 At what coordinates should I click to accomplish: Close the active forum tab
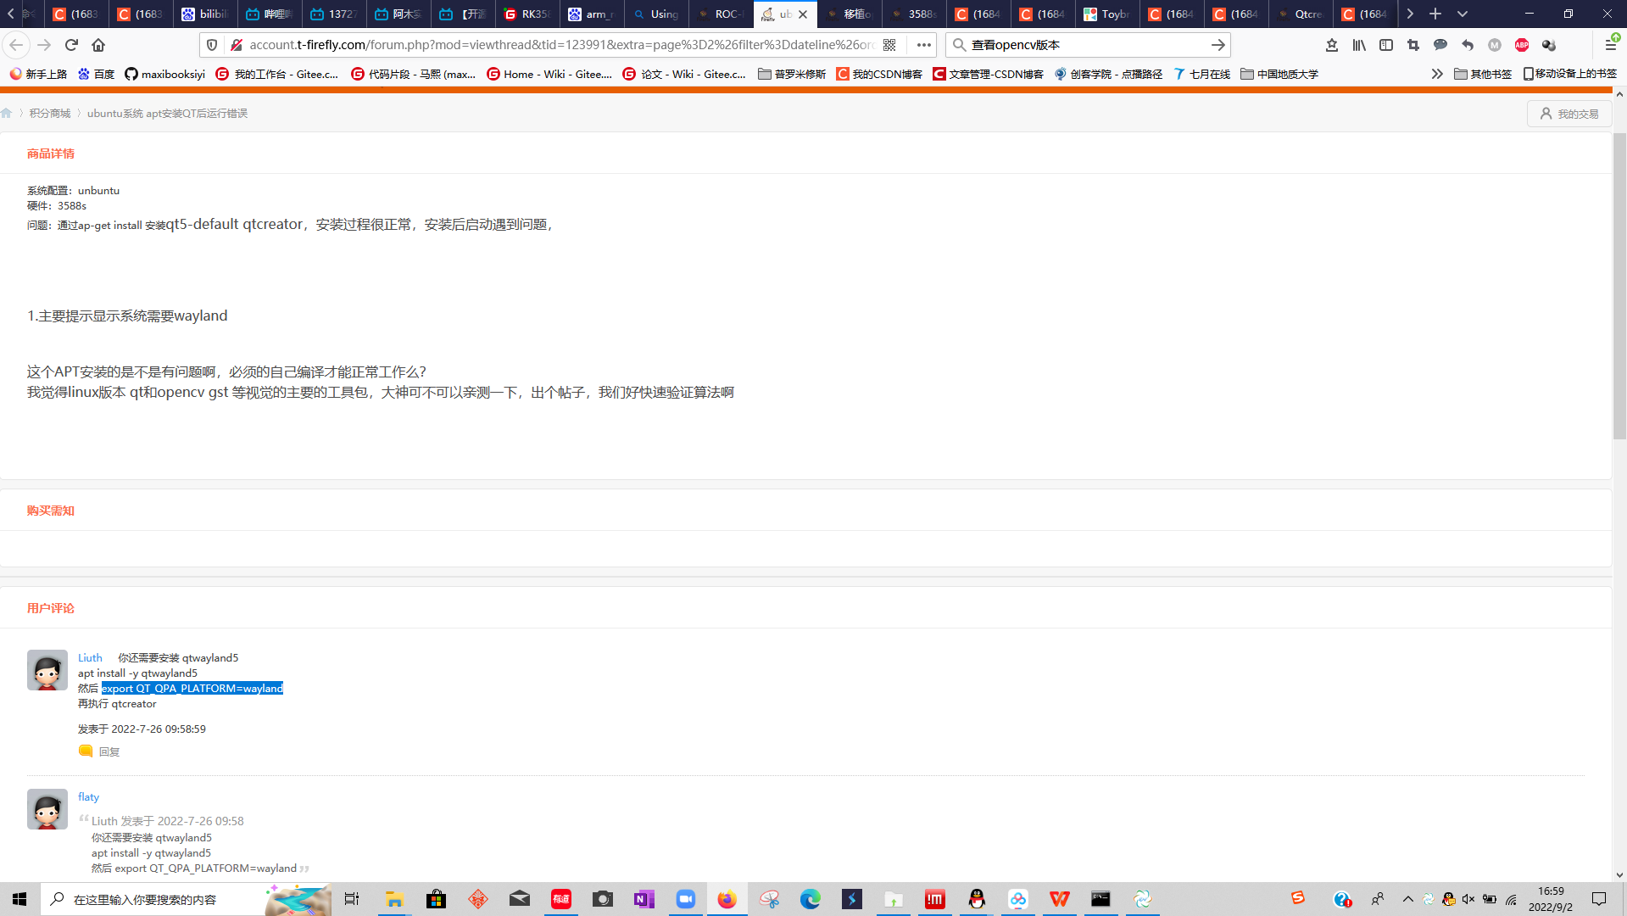tap(803, 14)
